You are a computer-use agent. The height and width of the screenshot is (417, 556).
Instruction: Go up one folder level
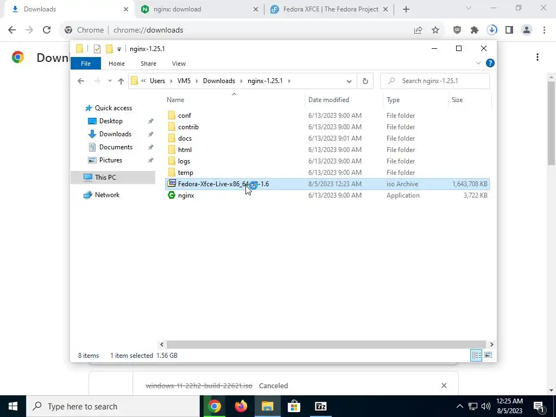tap(121, 81)
